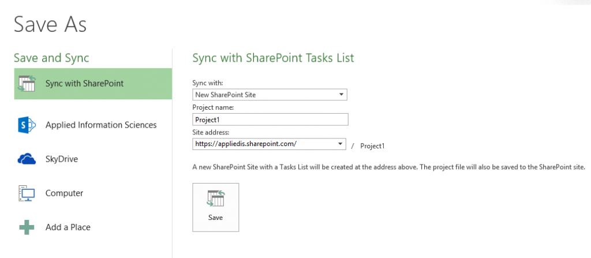
Task: Choose Applied Information Sciences location
Action: click(x=101, y=125)
